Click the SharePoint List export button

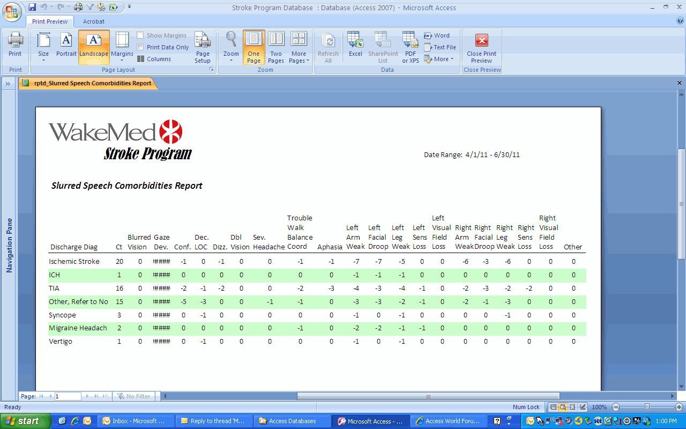(383, 47)
